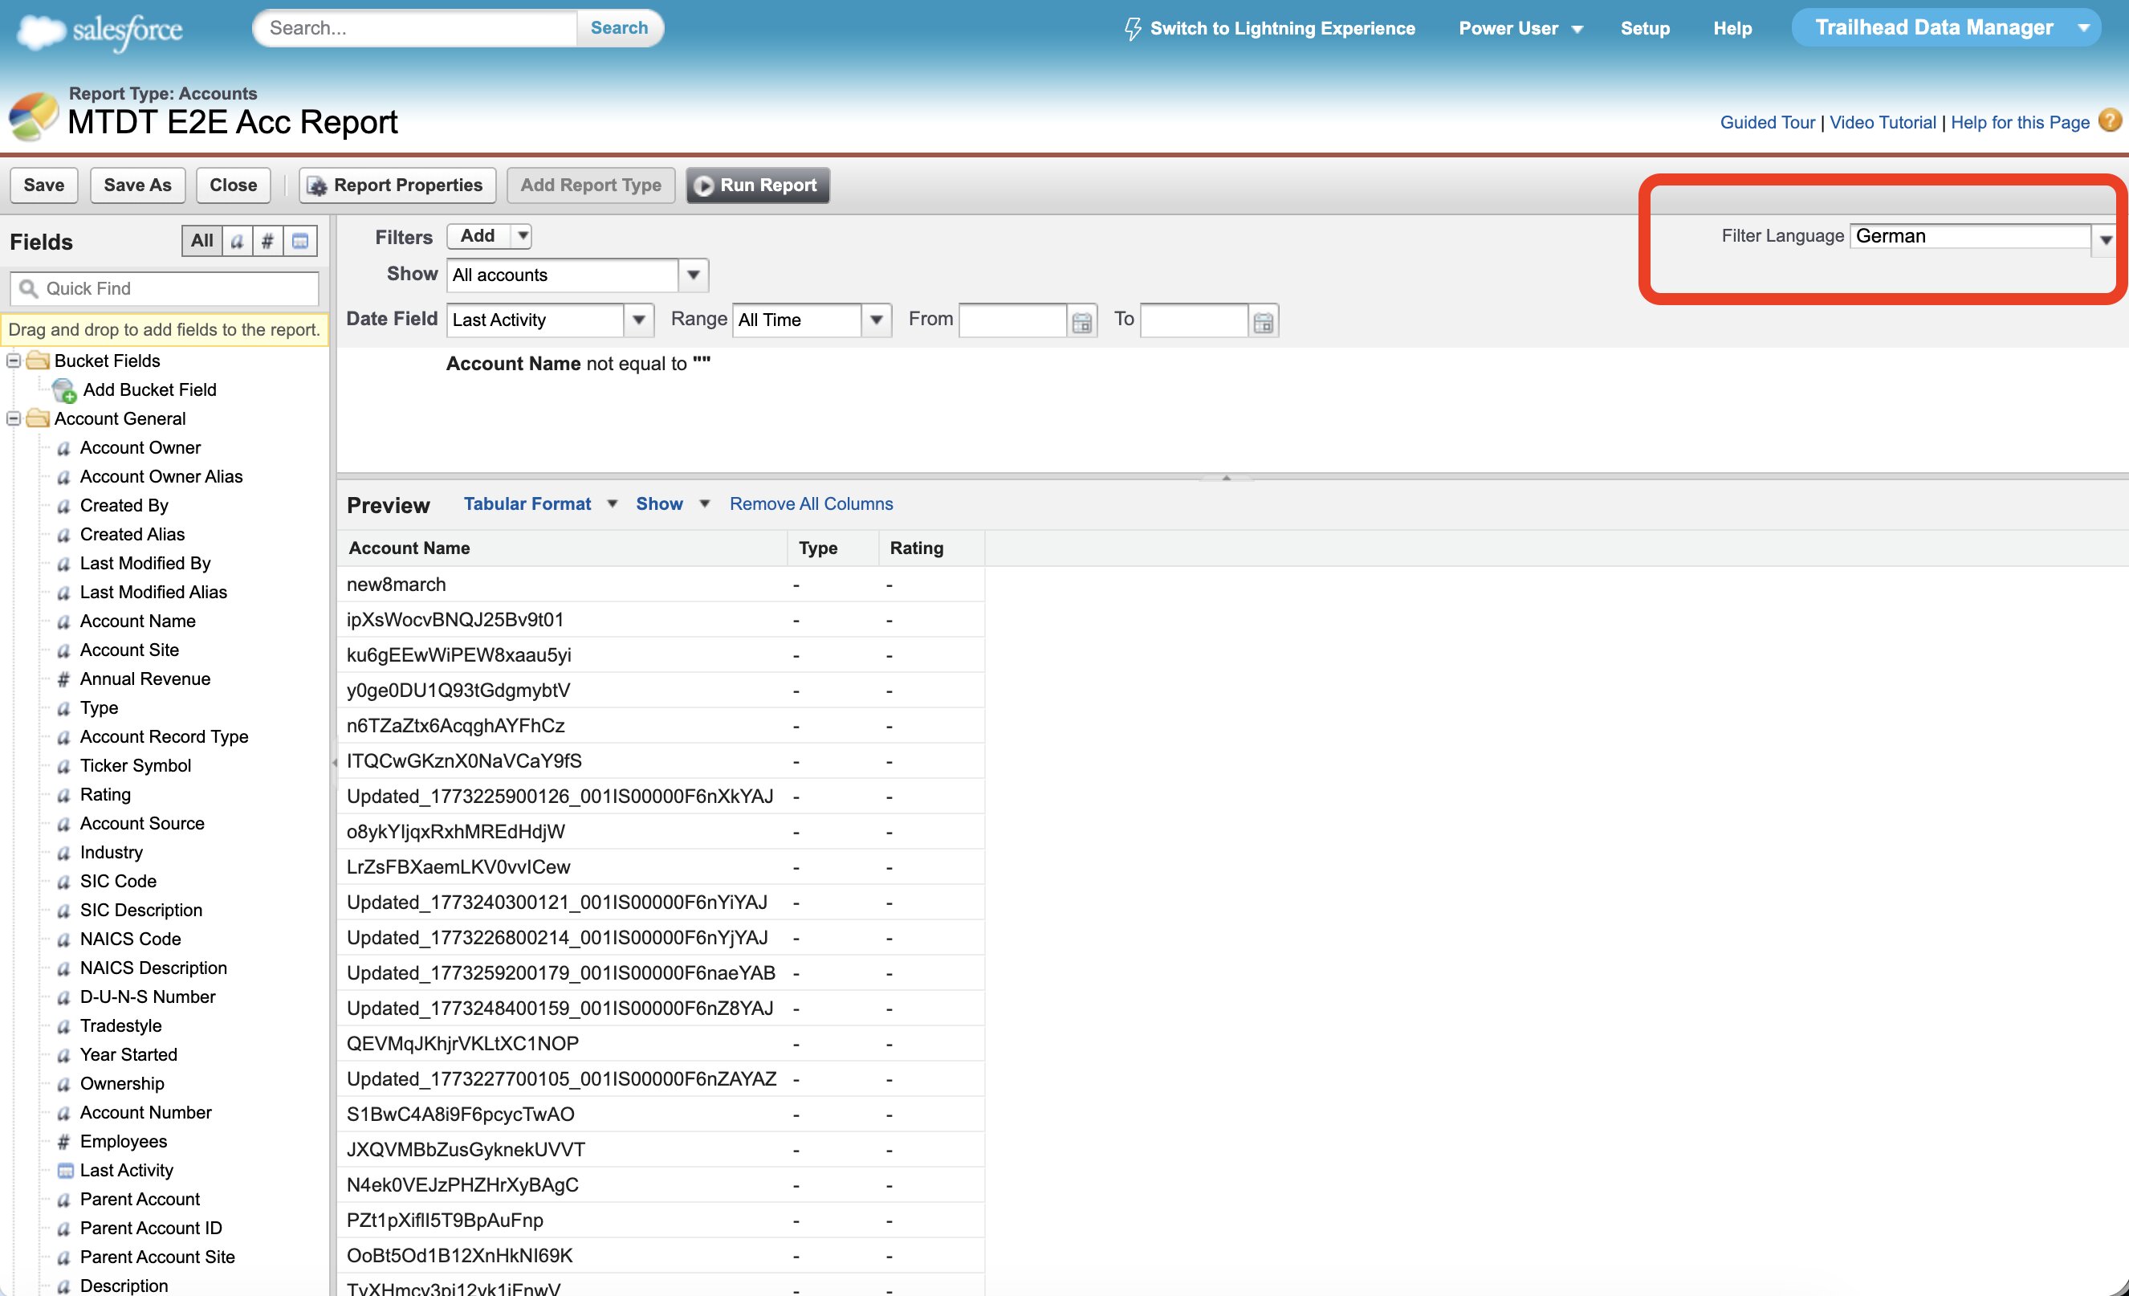Click the From date input field
Image resolution: width=2129 pixels, height=1296 pixels.
1013,320
